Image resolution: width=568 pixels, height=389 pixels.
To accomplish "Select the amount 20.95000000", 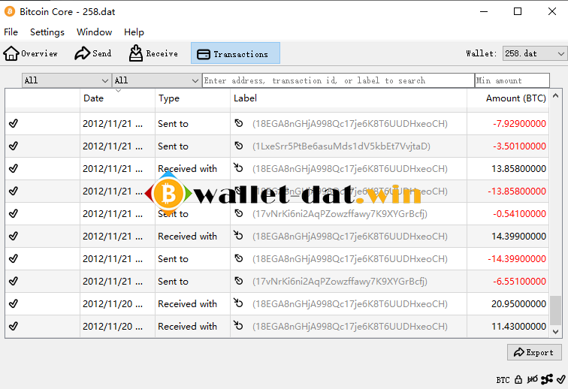I will (x=518, y=303).
